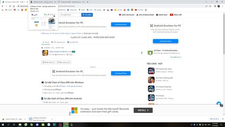Viewport: 225px width, 127px height.
Task: Open LDPlayer Android emulator link in instructions
Action: 70,86
